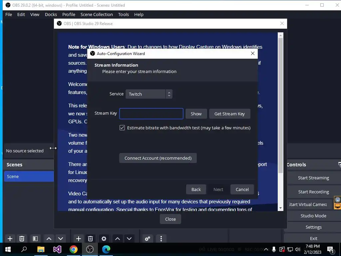
Task: Click Show next to Stream Key
Action: (196, 114)
